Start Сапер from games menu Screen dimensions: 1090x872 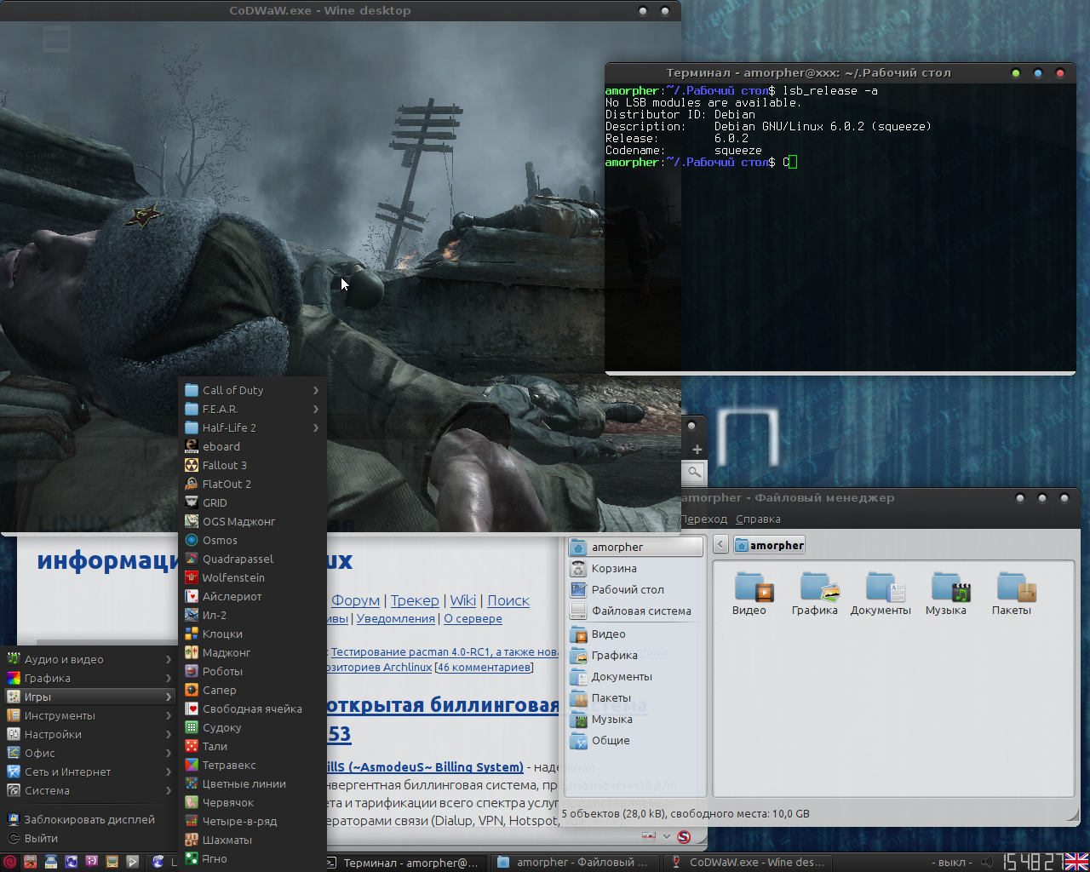coord(253,690)
